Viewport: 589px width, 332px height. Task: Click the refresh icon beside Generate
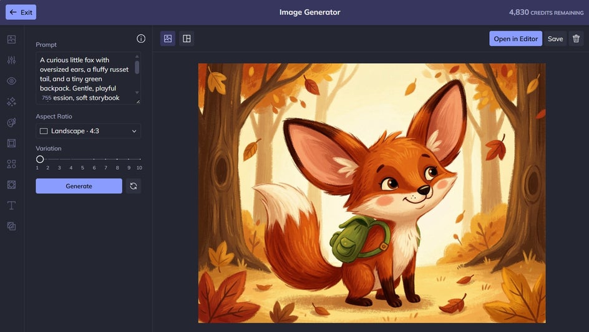134,186
